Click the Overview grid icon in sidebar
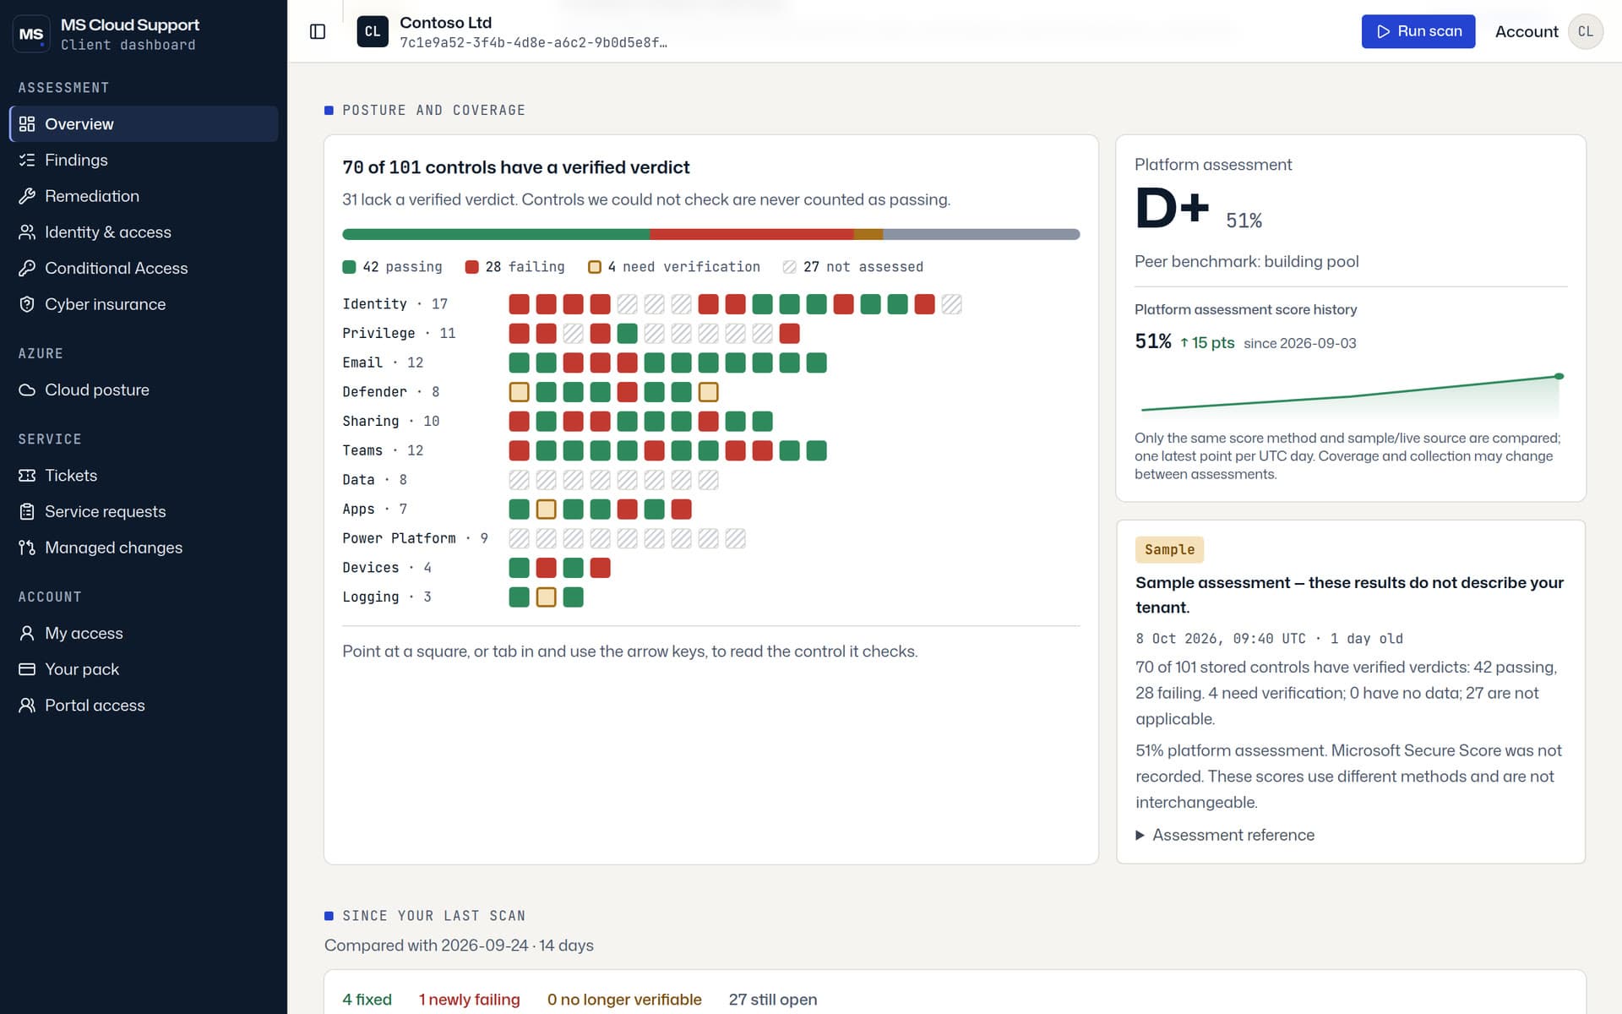The height and width of the screenshot is (1014, 1622). pyautogui.click(x=27, y=124)
